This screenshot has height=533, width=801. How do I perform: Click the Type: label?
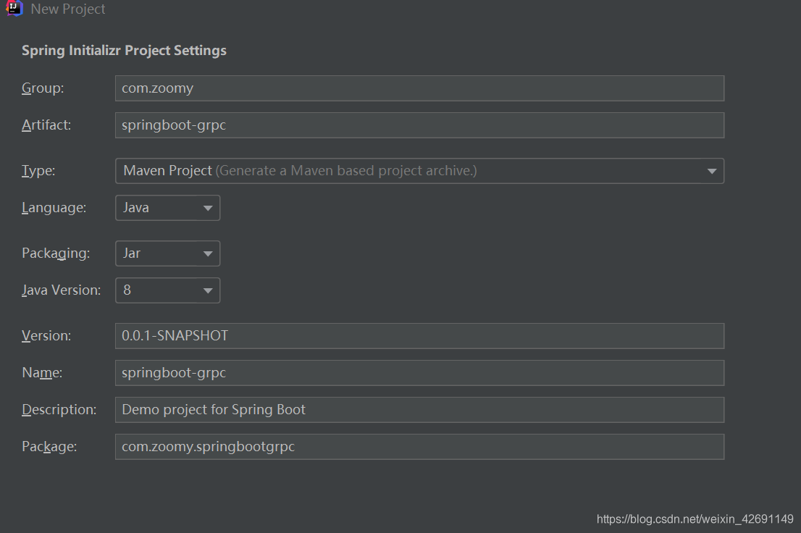(38, 171)
